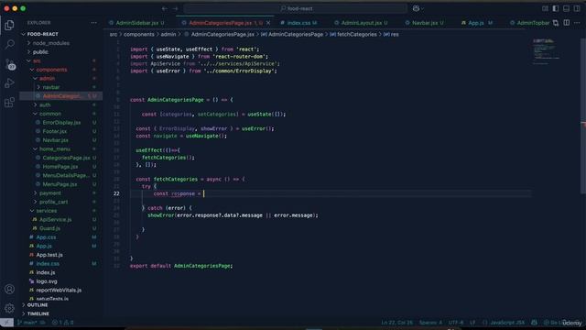586x330 pixels.
Task: Open editor More Actions ellipsis
Action: click(x=577, y=23)
